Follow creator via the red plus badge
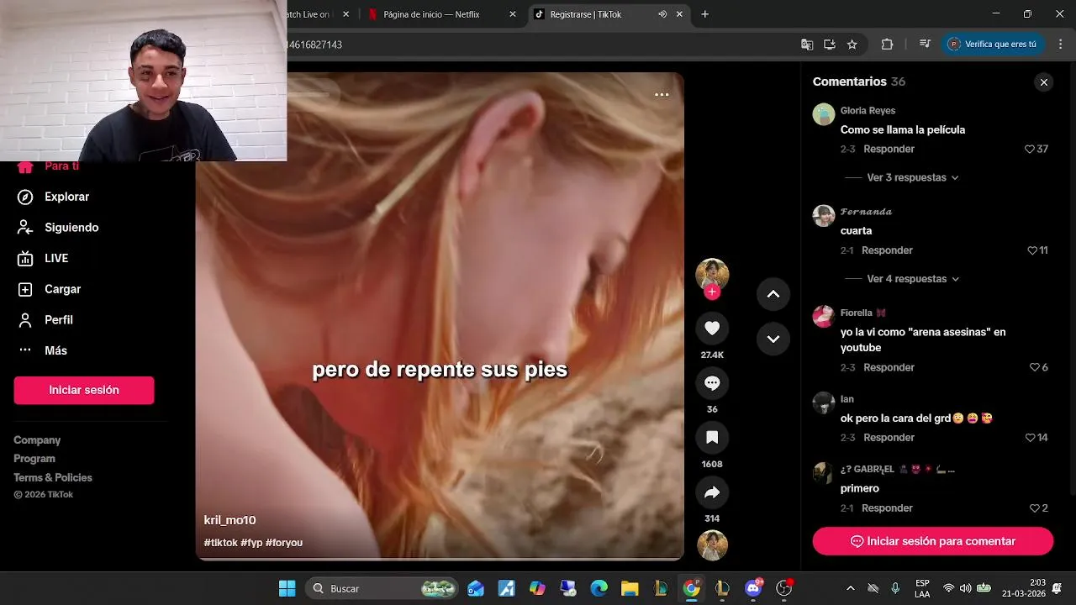The height and width of the screenshot is (605, 1076). [712, 292]
